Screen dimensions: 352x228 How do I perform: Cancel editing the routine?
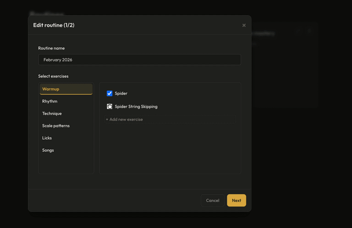coord(213,200)
